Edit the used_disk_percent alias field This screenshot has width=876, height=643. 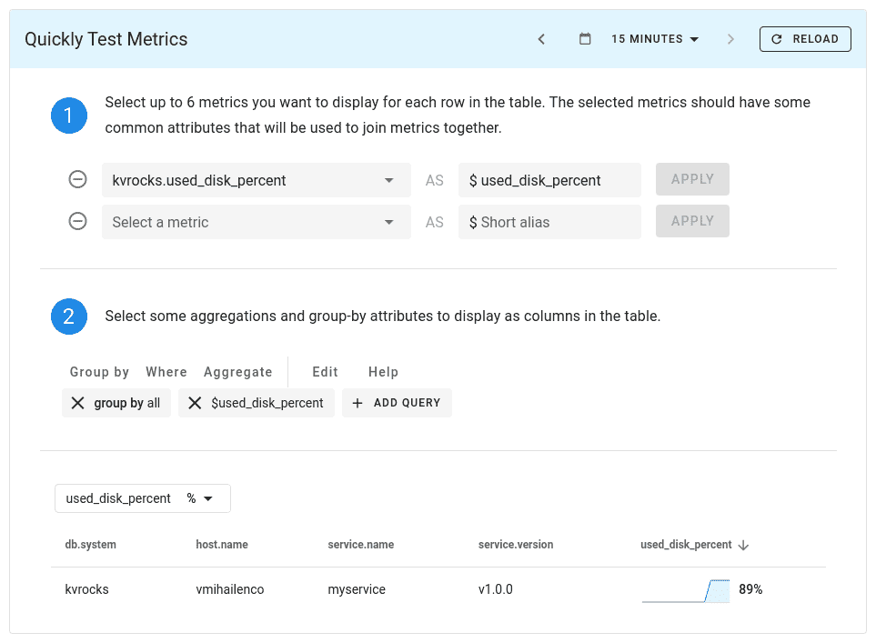[550, 180]
